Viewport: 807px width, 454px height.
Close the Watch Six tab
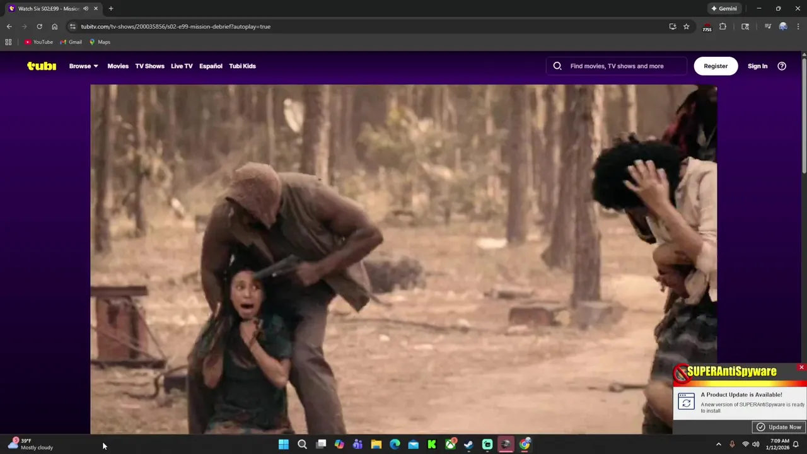96,8
